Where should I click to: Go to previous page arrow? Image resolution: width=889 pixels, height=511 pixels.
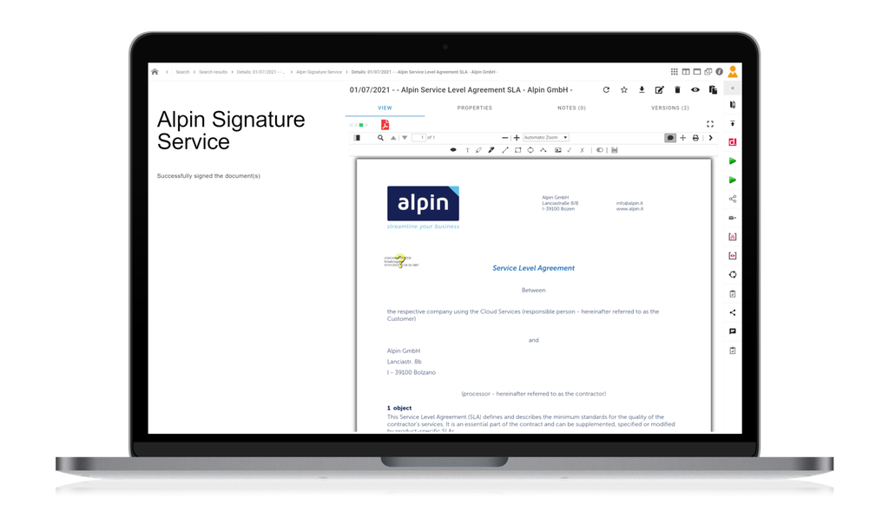click(x=393, y=138)
